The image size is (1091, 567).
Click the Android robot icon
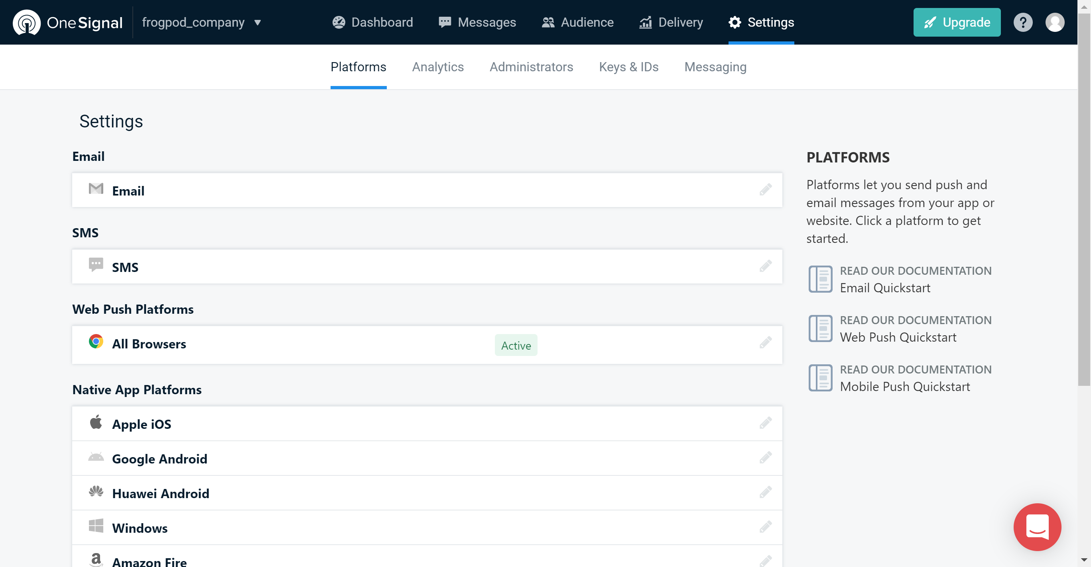96,457
